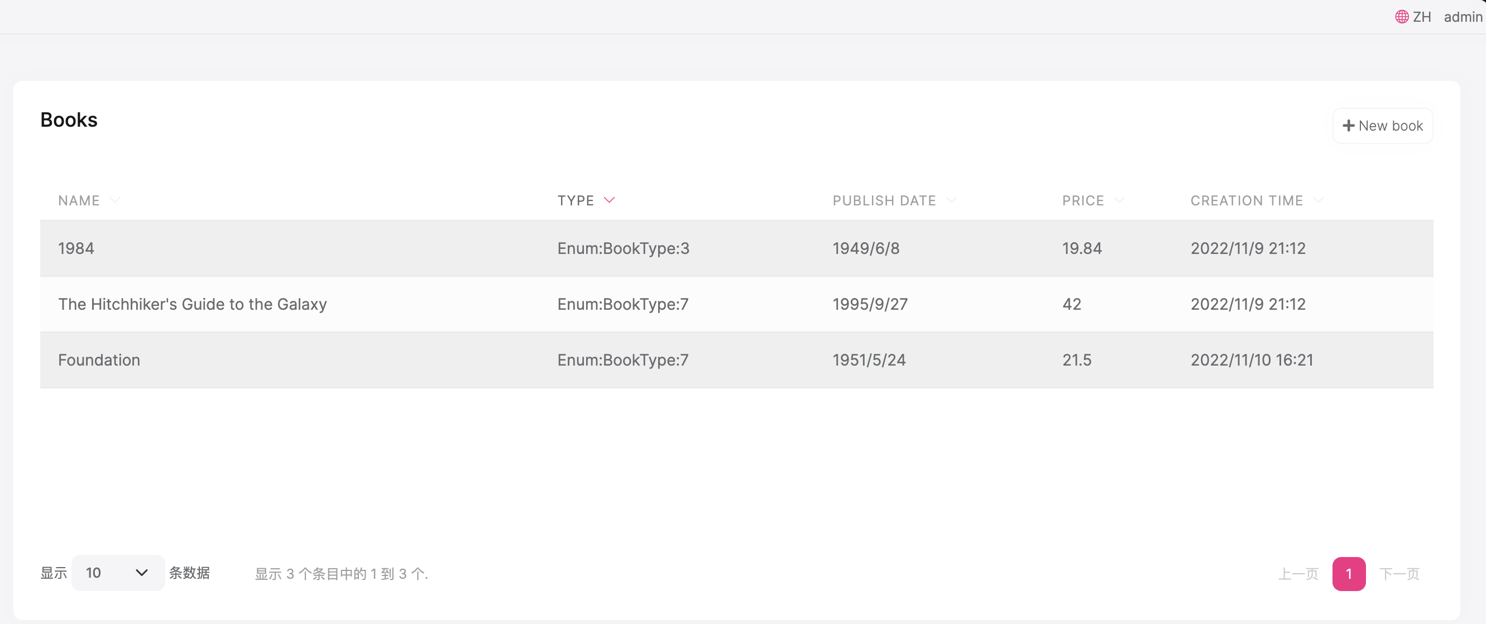Click the next page link 下一页

pos(1399,574)
